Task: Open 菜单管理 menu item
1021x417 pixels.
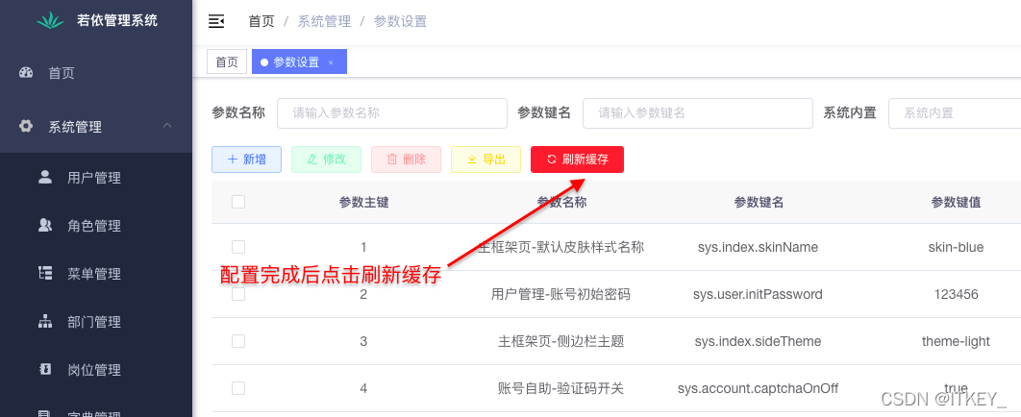Action: [96, 274]
